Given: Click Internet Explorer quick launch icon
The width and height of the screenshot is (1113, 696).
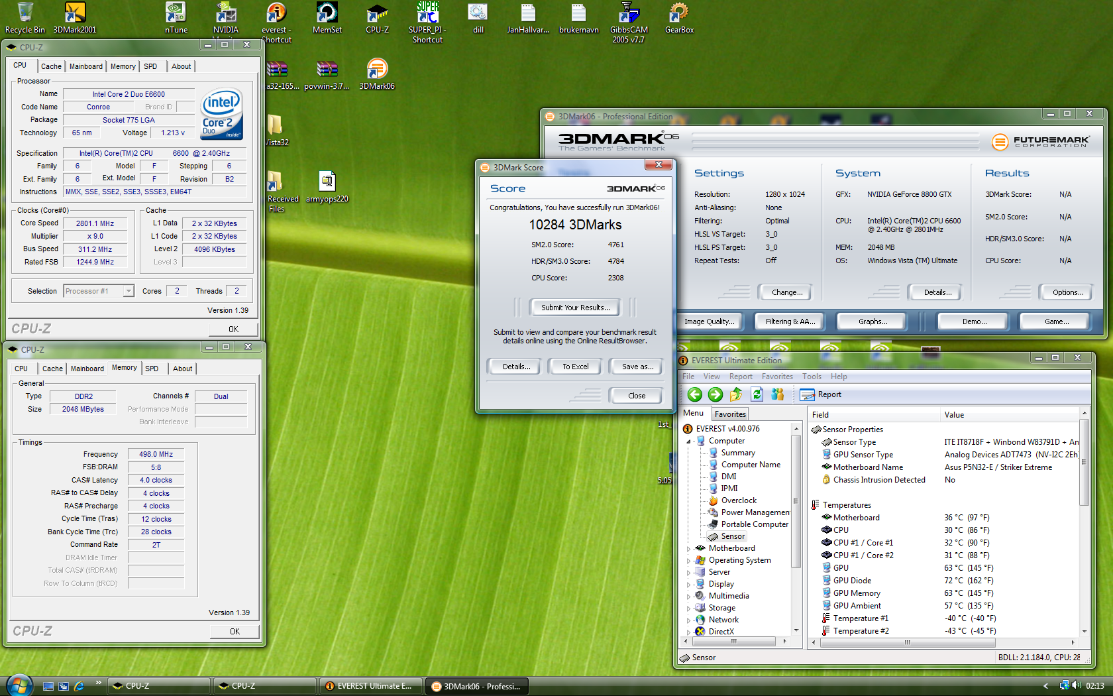Looking at the screenshot, I should [x=79, y=686].
